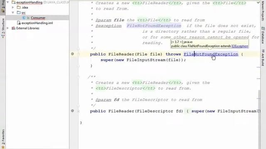The width and height of the screenshot is (266, 149).
Task: Click the code inspection checkmark indicator
Action: click(x=258, y=2)
